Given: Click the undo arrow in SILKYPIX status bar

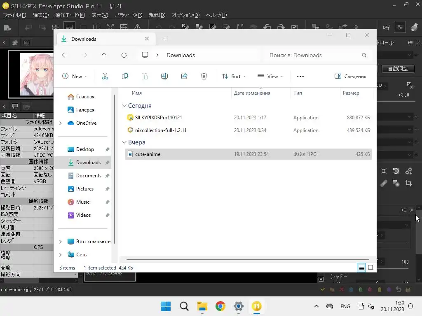Looking at the screenshot, I should pos(399,289).
